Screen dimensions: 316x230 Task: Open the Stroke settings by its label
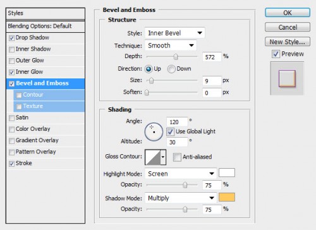(x=23, y=163)
